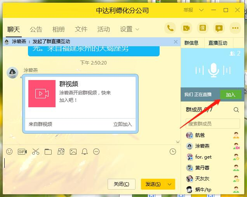Click the create discussion plus-bubble icon
247x197 pixels.
[x=219, y=28]
